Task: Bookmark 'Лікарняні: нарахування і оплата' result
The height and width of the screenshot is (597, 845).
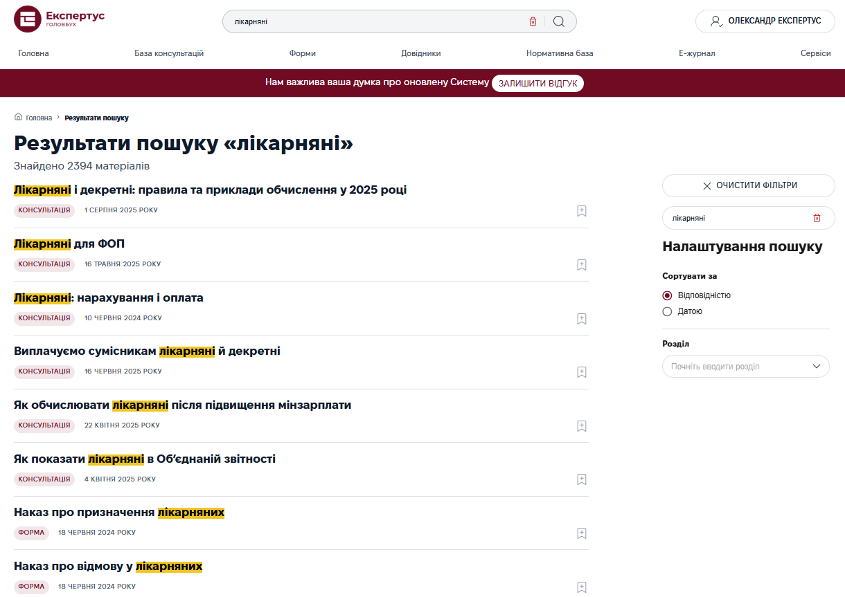Action: [582, 319]
